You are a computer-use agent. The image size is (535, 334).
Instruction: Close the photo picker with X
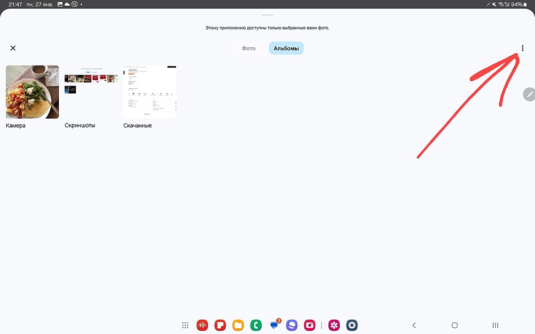coord(13,48)
